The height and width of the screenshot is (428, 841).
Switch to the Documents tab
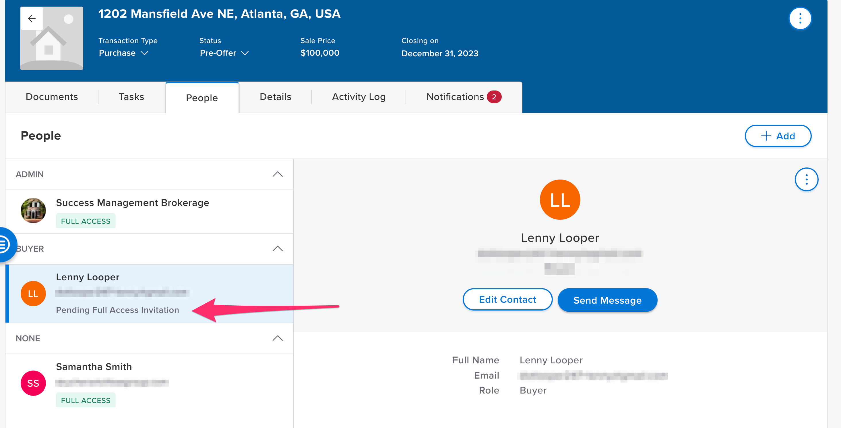point(52,97)
